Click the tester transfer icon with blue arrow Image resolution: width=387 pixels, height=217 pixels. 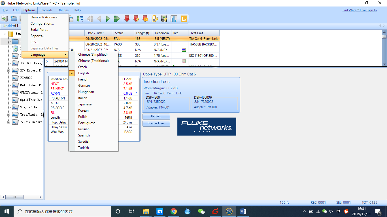point(155,19)
